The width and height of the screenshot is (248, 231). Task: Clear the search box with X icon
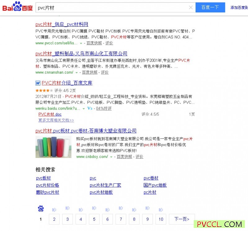pos(191,7)
